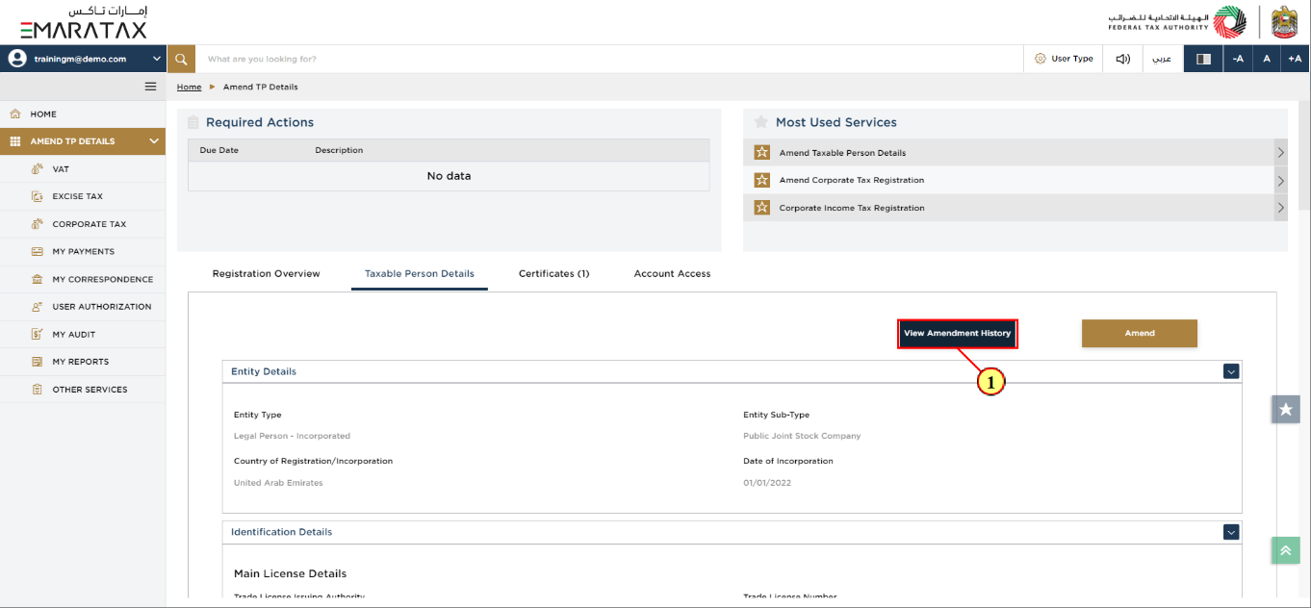Select the Taxable Person Details tab

420,274
